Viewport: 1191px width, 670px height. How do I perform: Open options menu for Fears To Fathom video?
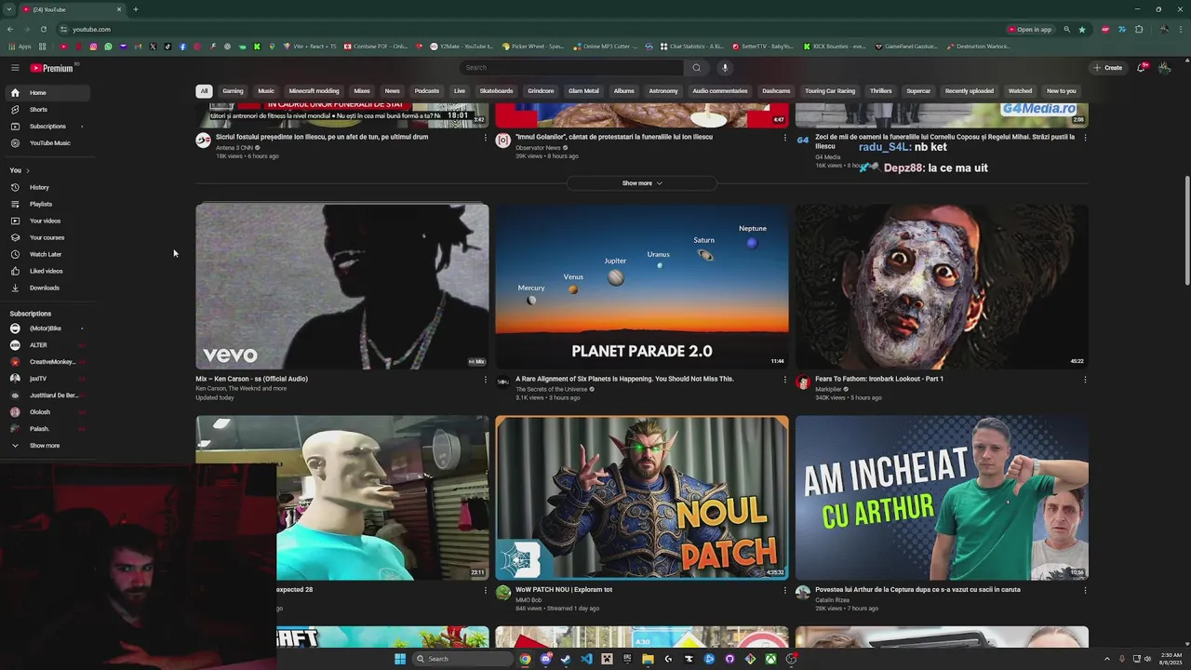pos(1085,380)
